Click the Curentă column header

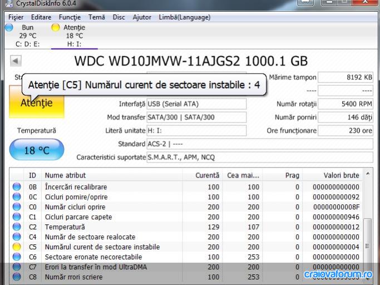pyautogui.click(x=203, y=175)
